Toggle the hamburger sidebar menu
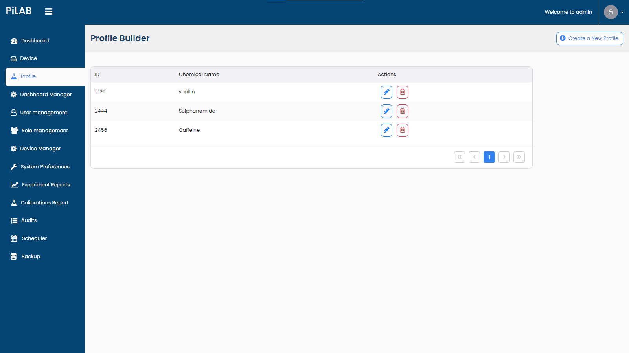Image resolution: width=629 pixels, height=353 pixels. point(48,12)
